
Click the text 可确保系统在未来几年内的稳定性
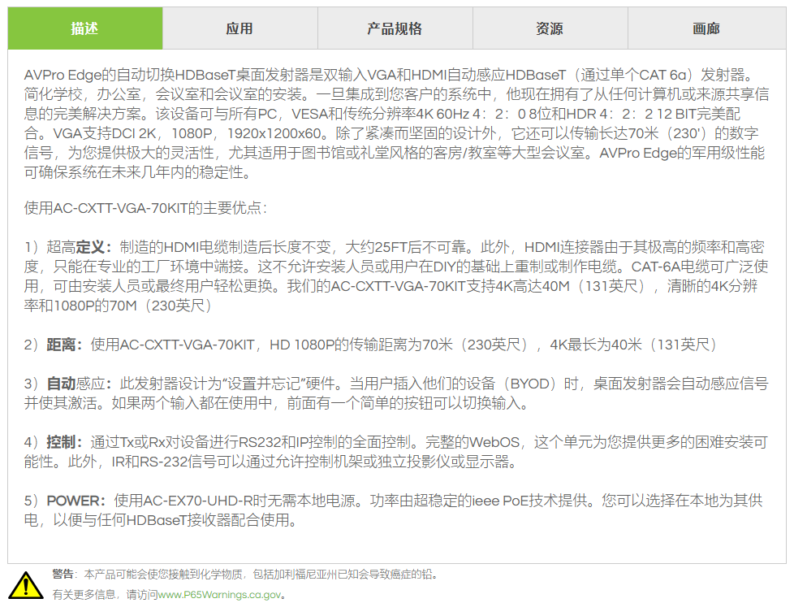point(134,172)
